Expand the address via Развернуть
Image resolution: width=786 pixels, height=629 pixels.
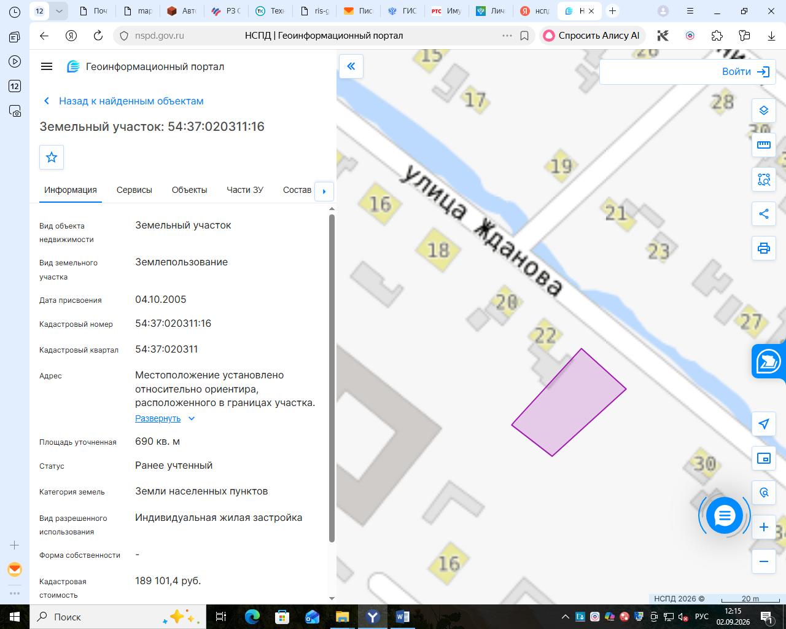click(x=158, y=418)
